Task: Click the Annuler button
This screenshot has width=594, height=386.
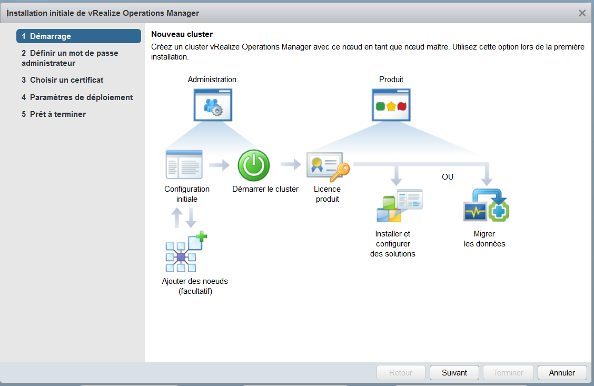Action: [562, 373]
